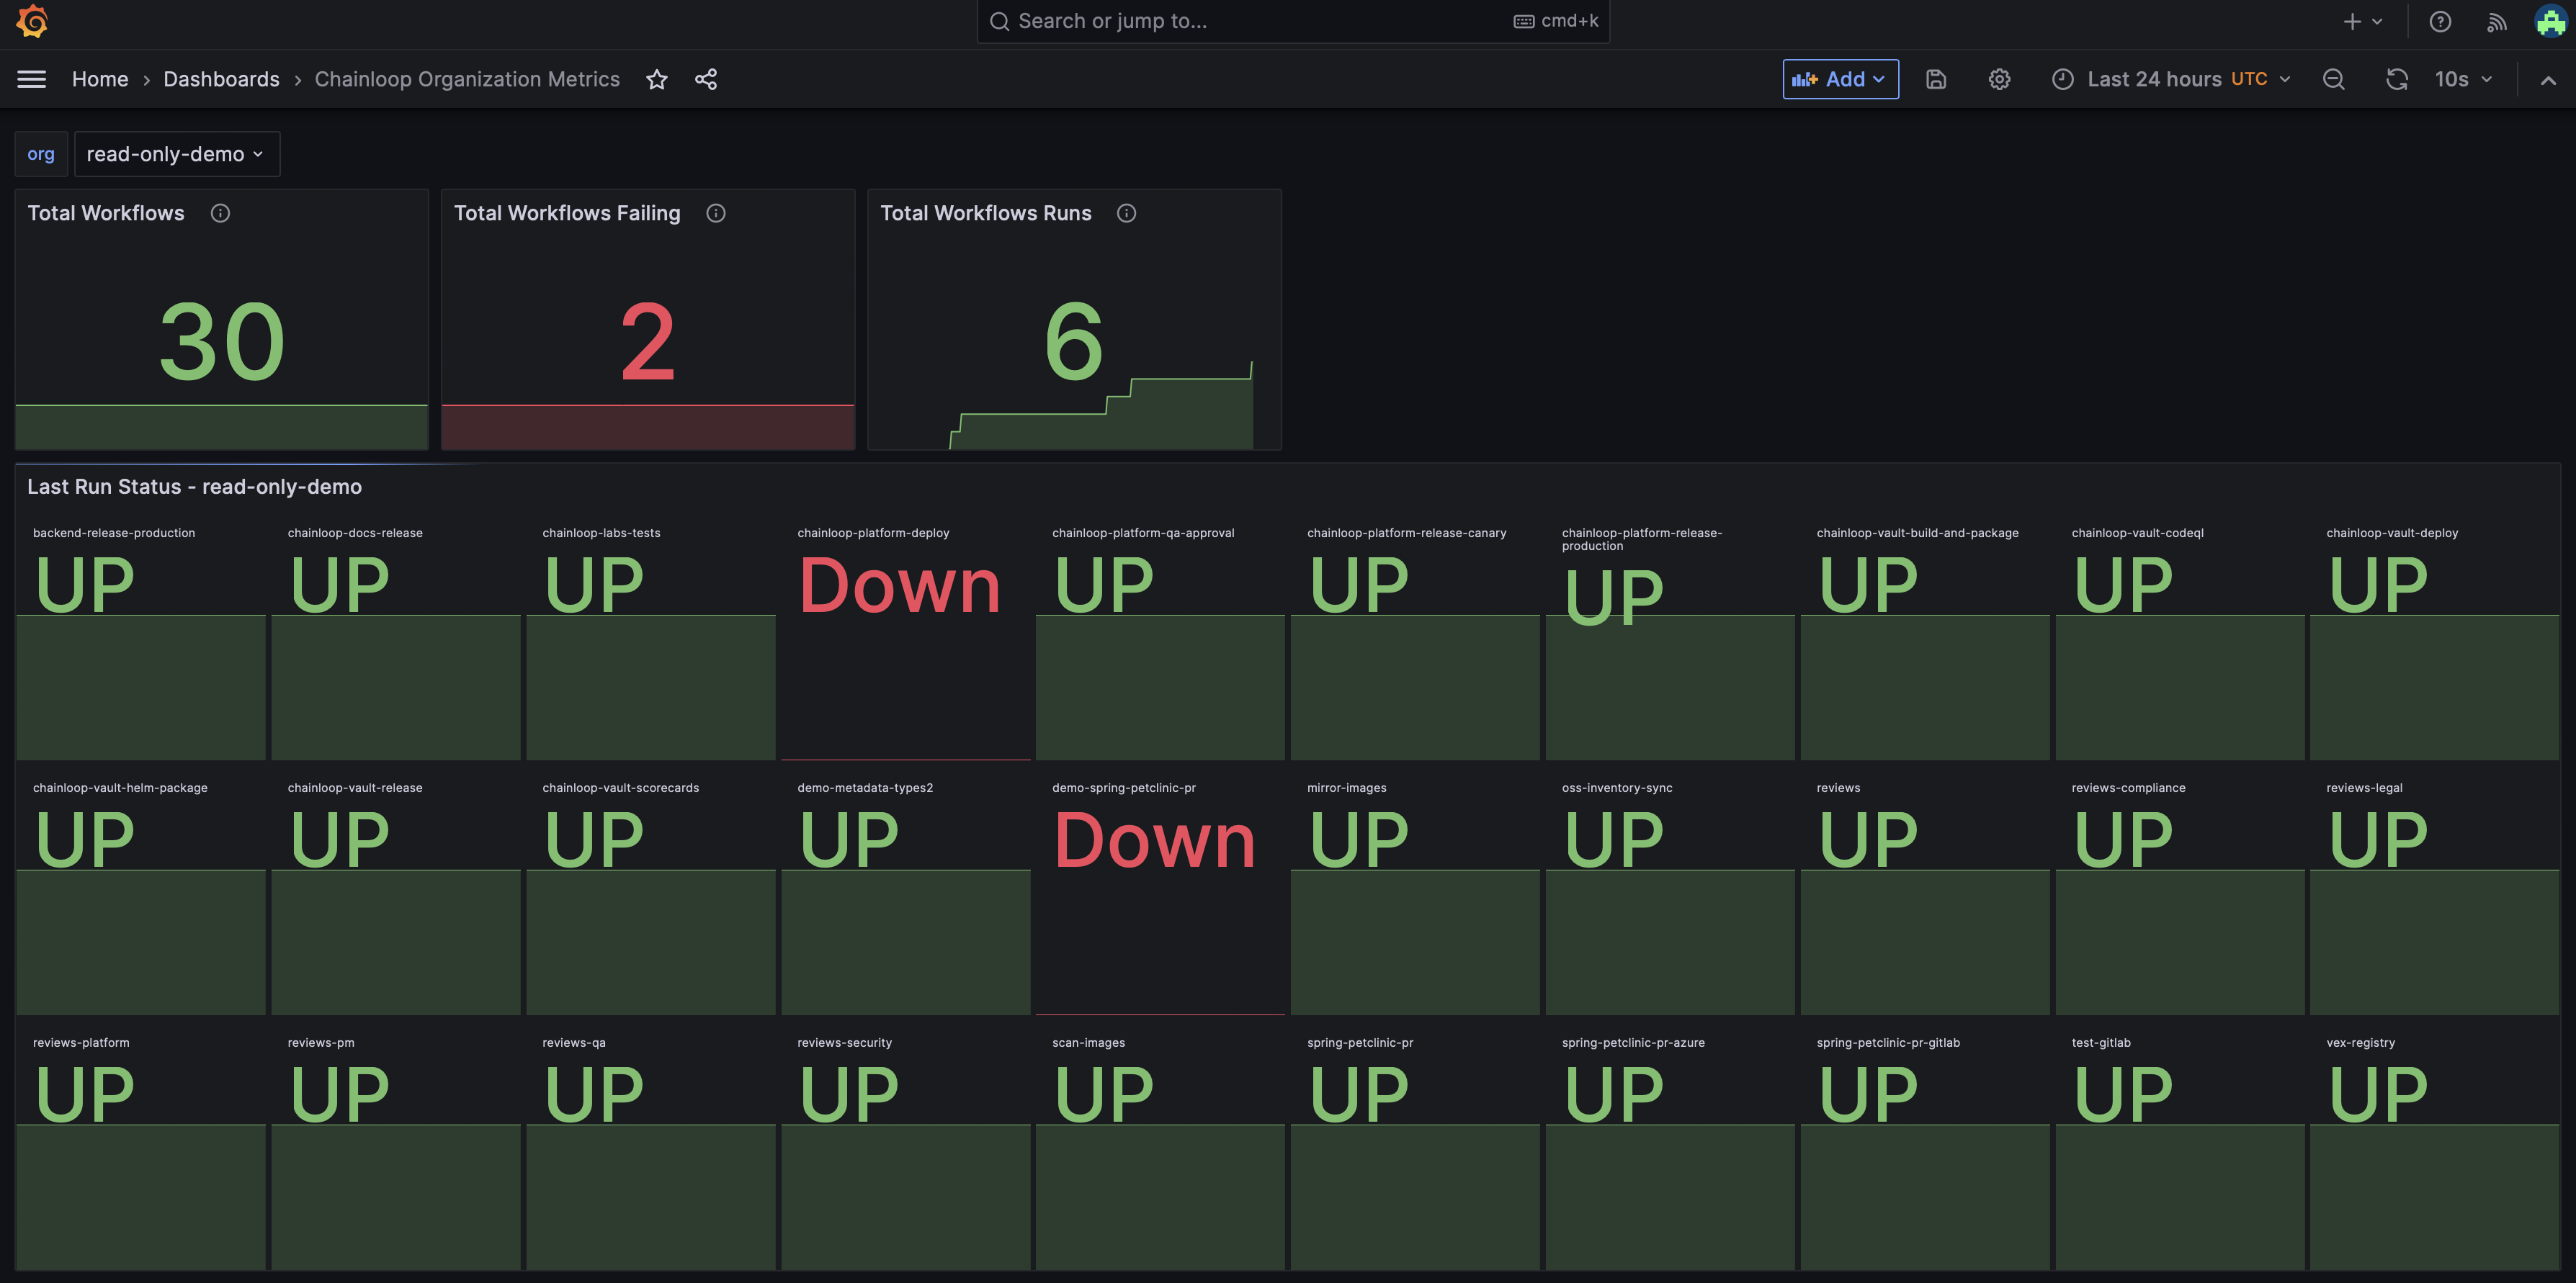Refresh the dashboard now
Screen dimensions: 2576x1283
pyautogui.click(x=2397, y=79)
